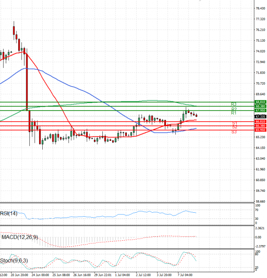Screen dimensions: 267x278
Task: Click the 69.640 price axis value
Action: coord(260,94)
